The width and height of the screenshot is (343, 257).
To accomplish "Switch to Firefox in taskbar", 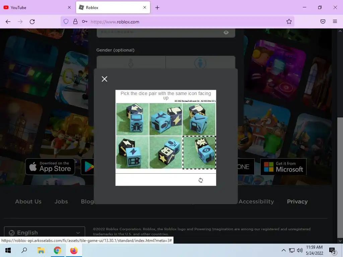I will (x=74, y=250).
